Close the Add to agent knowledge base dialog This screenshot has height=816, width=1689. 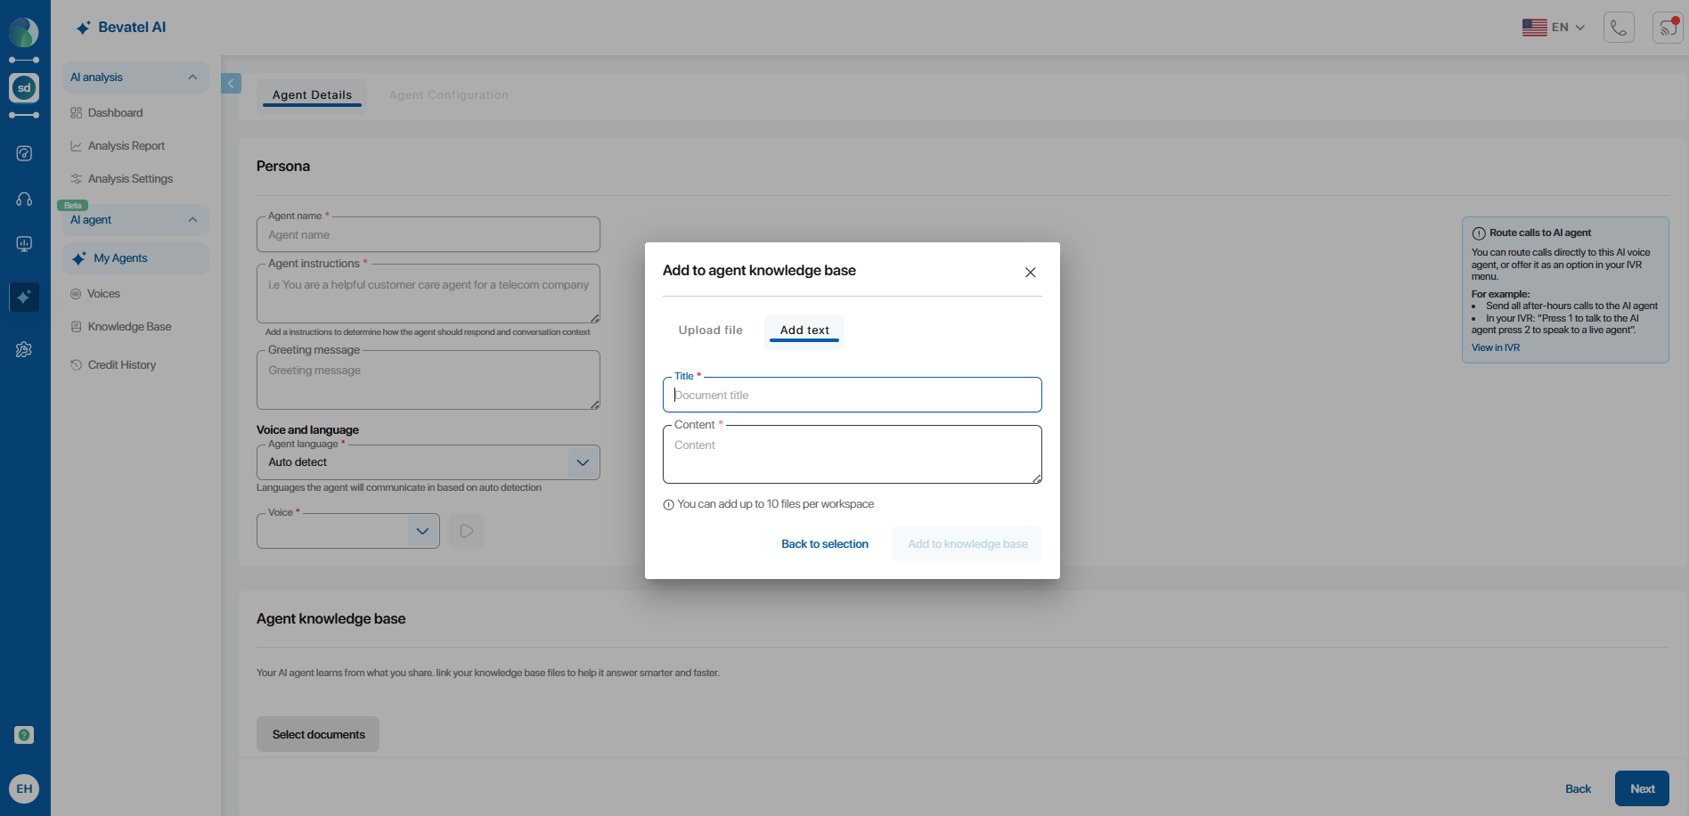coord(1030,273)
